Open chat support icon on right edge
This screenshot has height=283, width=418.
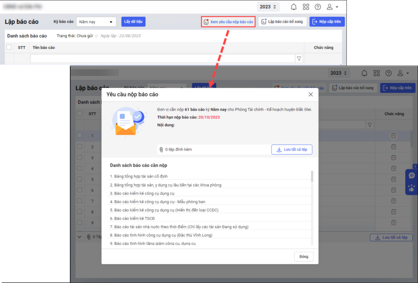pyautogui.click(x=412, y=176)
